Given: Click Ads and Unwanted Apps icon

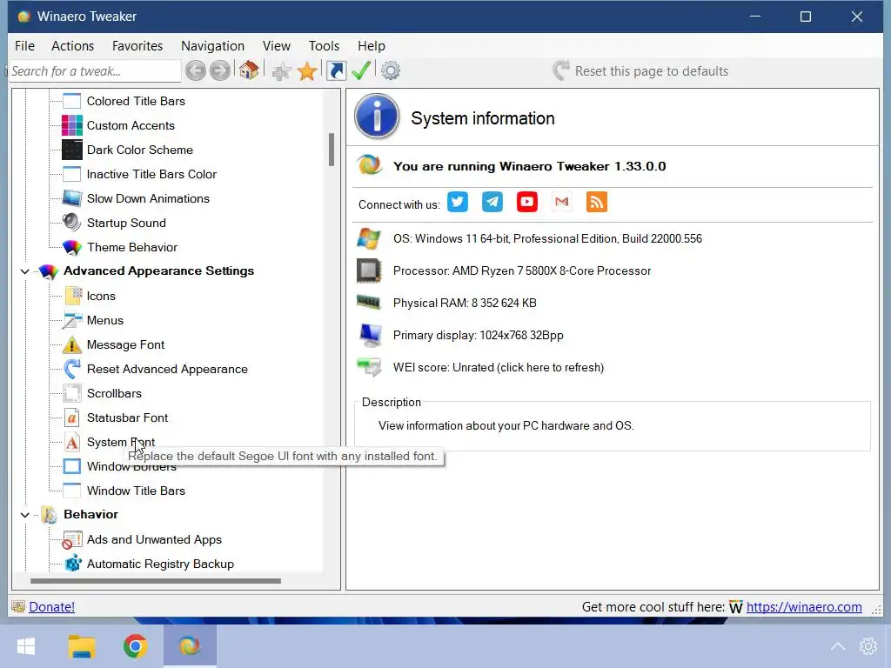Looking at the screenshot, I should tap(72, 539).
